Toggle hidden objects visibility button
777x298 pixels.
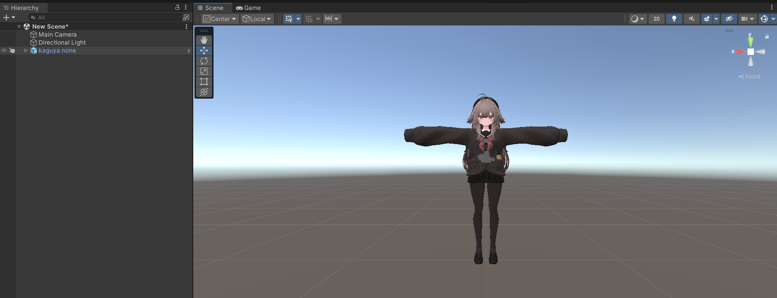pyautogui.click(x=729, y=19)
